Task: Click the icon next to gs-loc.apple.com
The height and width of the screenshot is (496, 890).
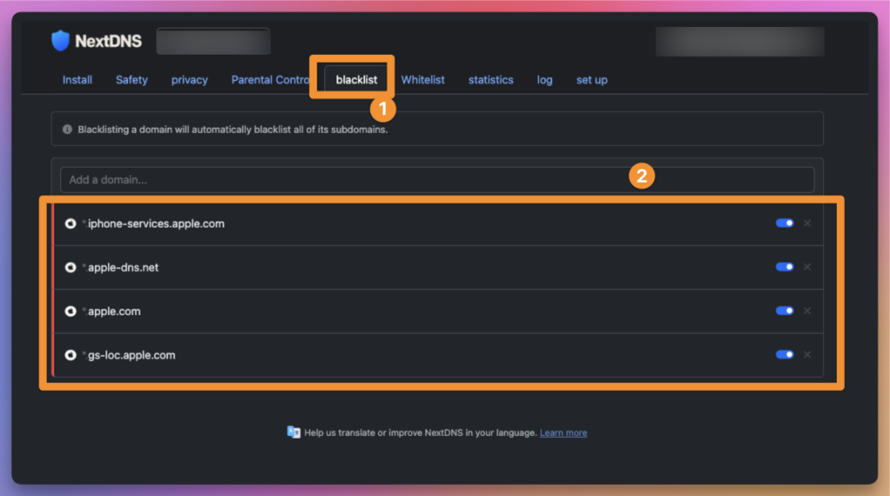Action: coord(70,354)
